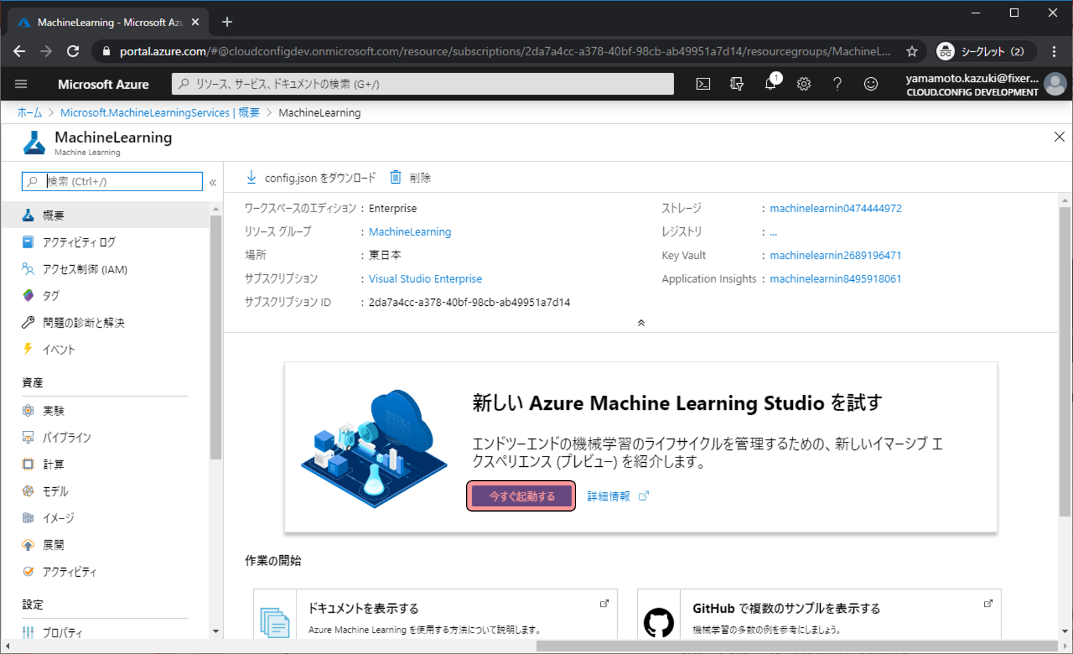Open the help question mark icon
Screen dimensions: 1073x654
coord(837,84)
